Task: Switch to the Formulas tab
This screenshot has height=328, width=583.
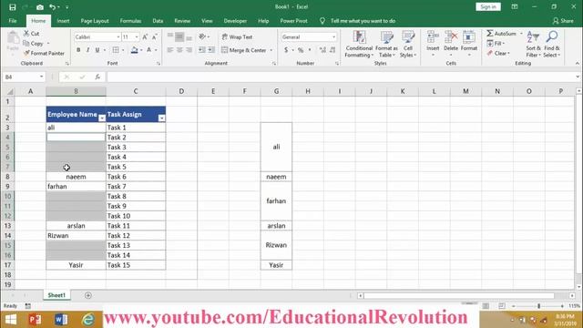Action: click(x=130, y=21)
